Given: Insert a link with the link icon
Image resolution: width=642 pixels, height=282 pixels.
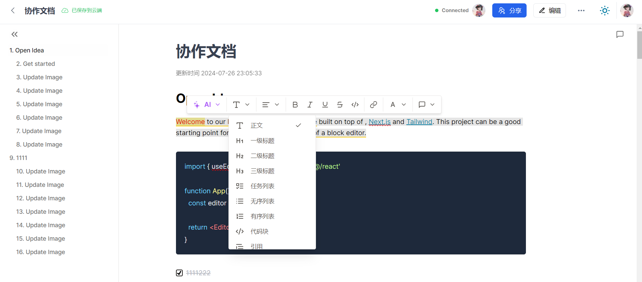Looking at the screenshot, I should (373, 105).
